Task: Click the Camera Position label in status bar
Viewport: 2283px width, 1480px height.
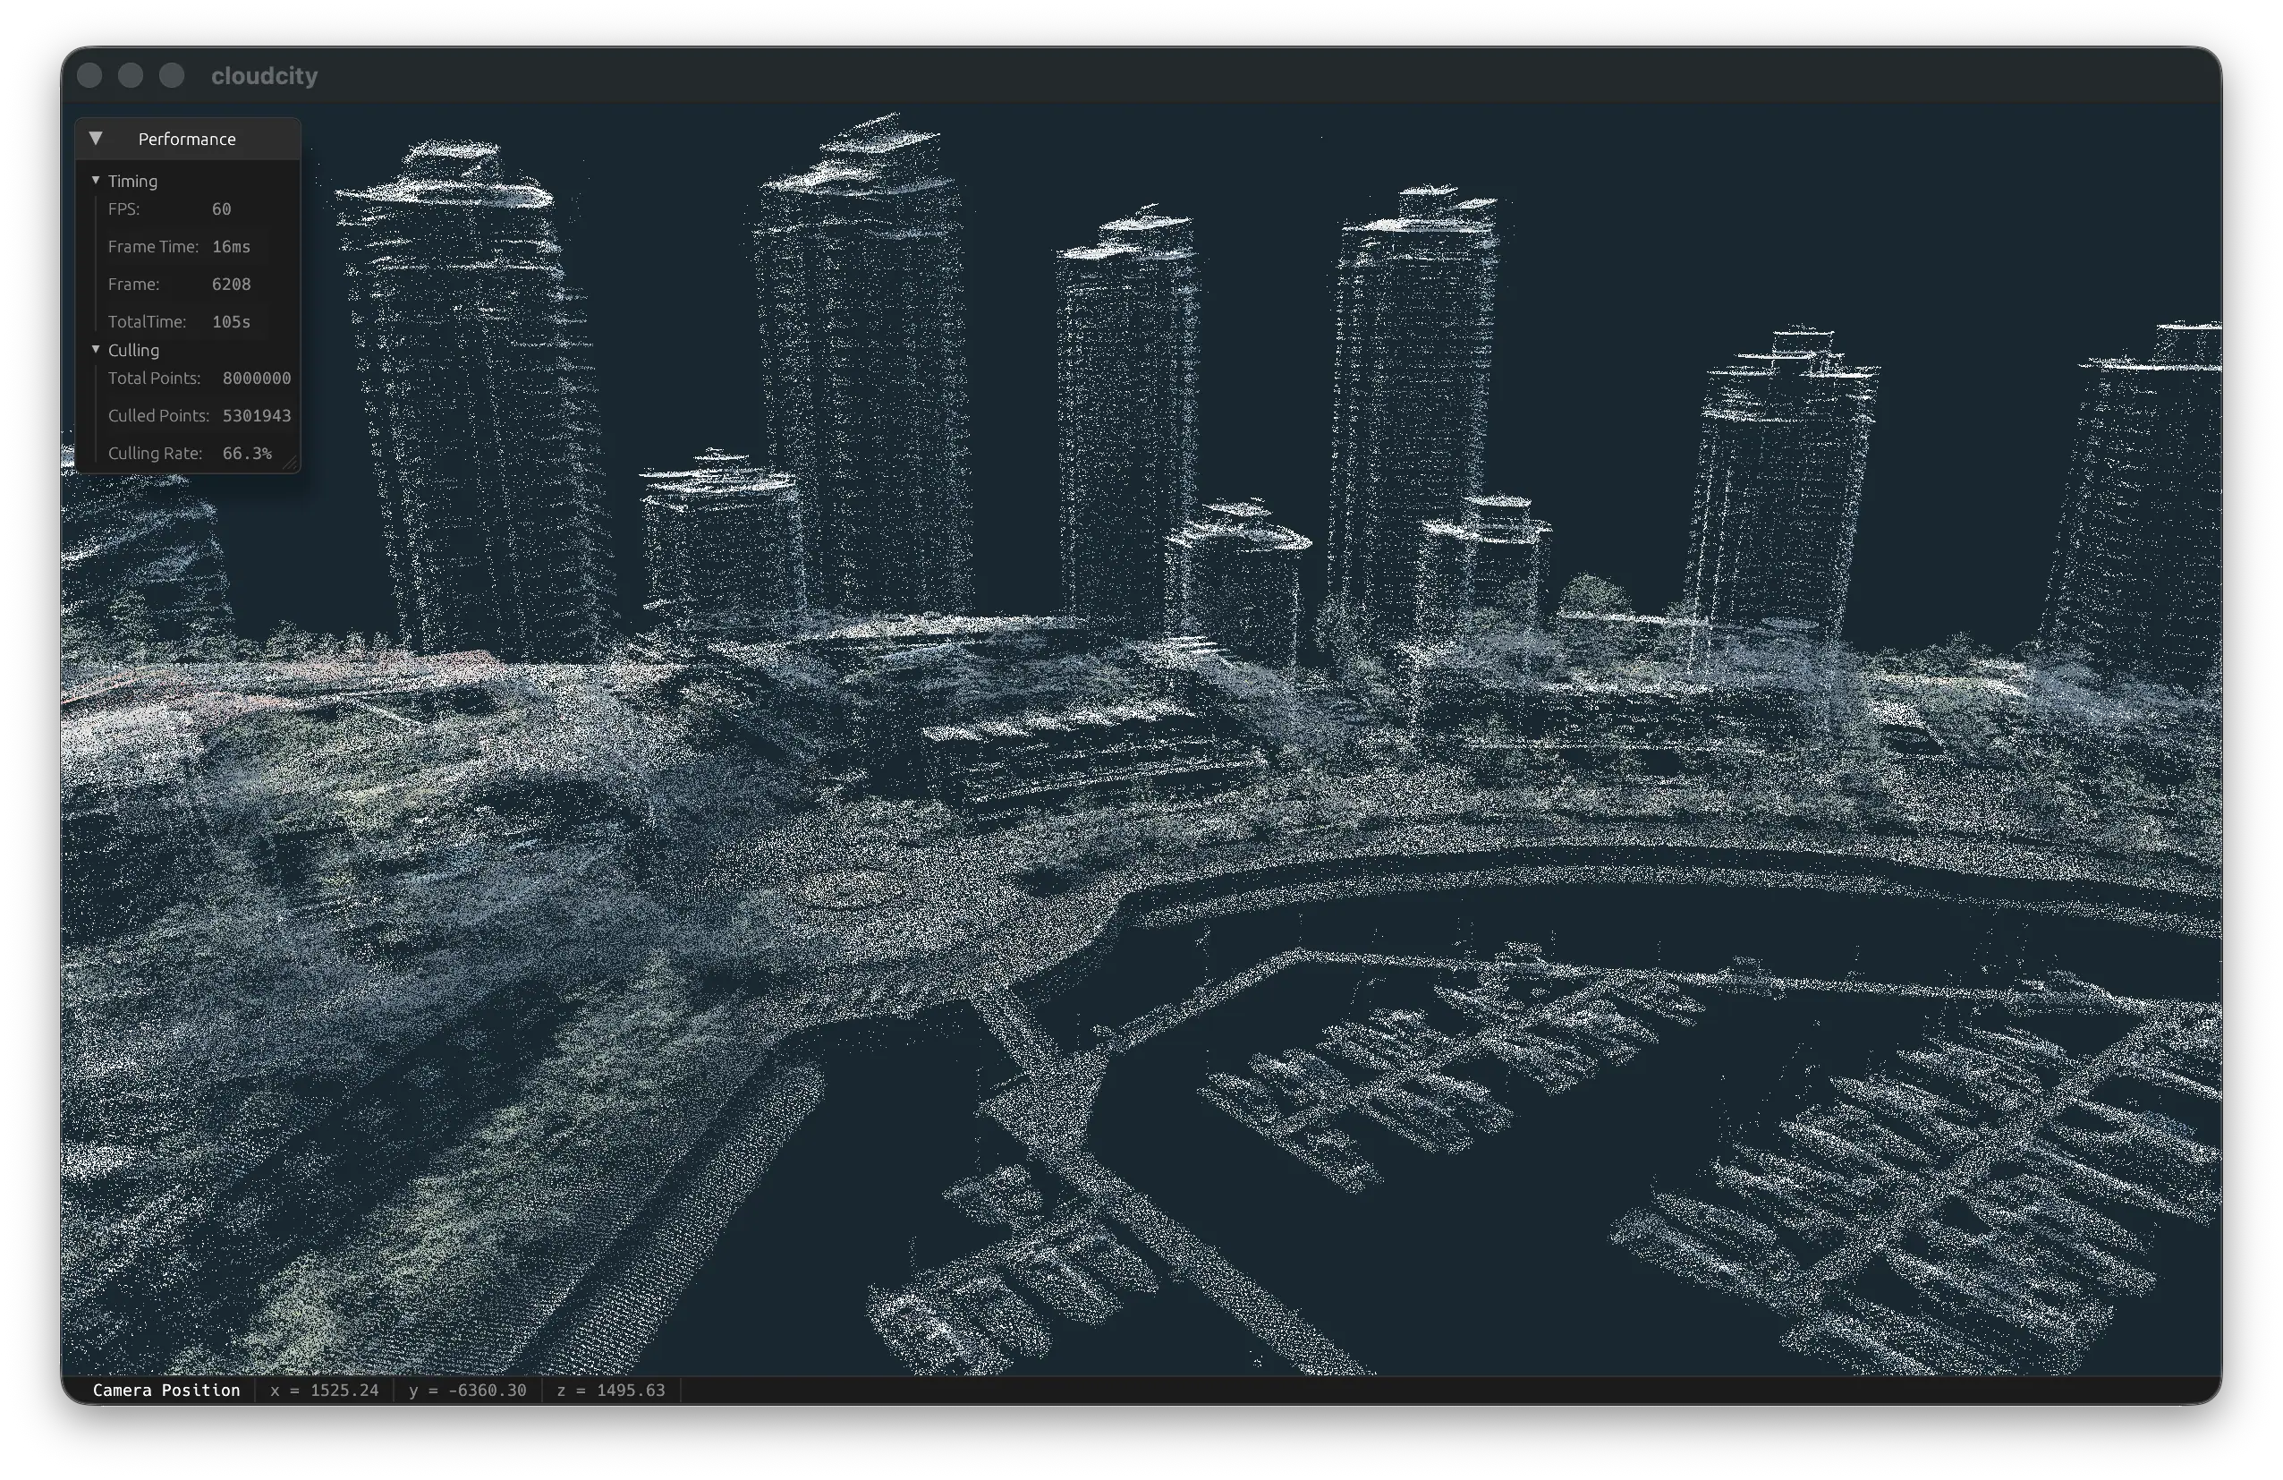Action: (166, 1390)
